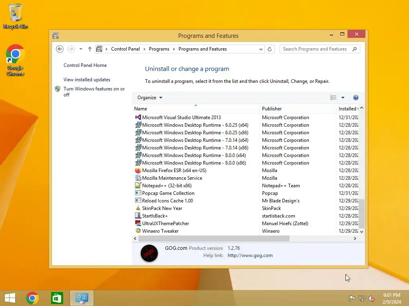Click the Search Programs and Features box
This screenshot has height=306, width=409.
(320, 49)
